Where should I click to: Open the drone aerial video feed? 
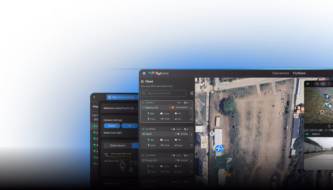pos(318,105)
